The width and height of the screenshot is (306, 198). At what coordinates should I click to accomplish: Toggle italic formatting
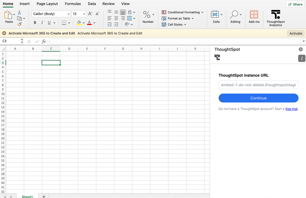[x=42, y=23]
